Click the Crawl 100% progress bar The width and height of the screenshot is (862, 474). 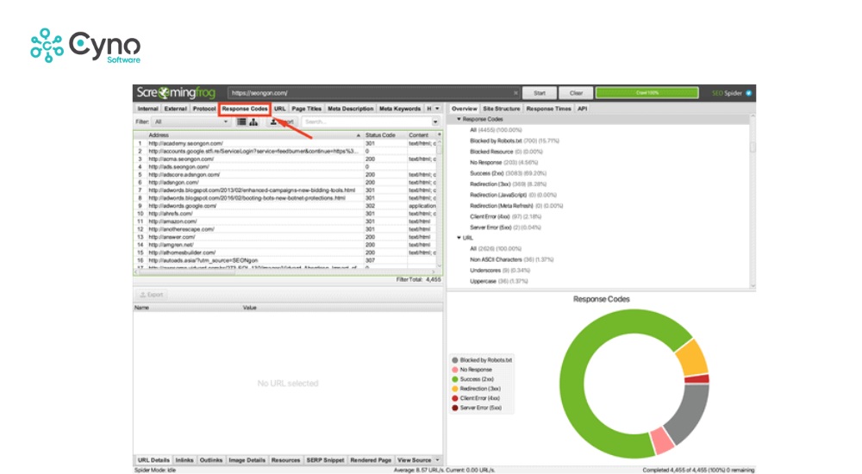646,93
